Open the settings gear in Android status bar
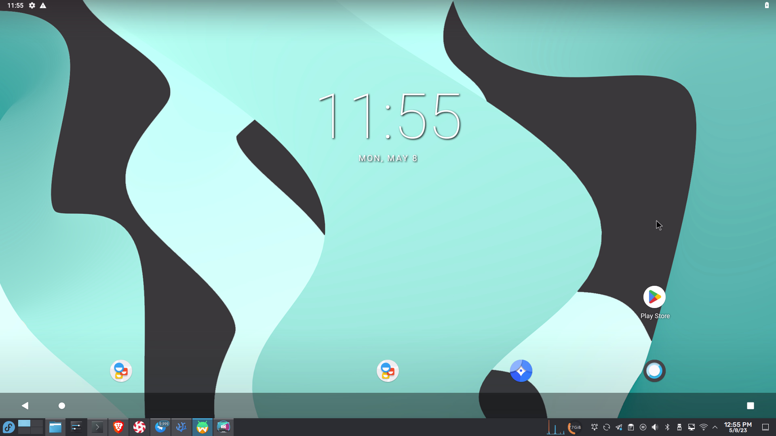776x436 pixels. click(x=32, y=6)
